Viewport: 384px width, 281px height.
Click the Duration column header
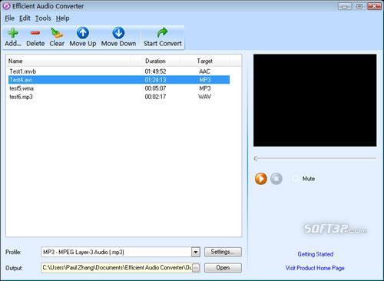tap(155, 61)
